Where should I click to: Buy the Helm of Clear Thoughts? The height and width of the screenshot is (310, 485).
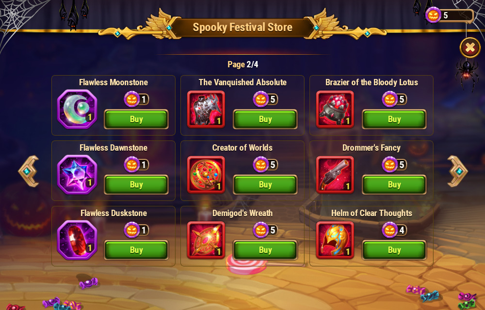click(394, 250)
